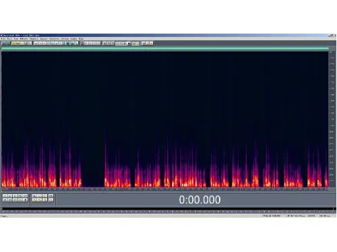The width and height of the screenshot is (337, 252).
Task: Open the File menu
Action: [3, 39]
